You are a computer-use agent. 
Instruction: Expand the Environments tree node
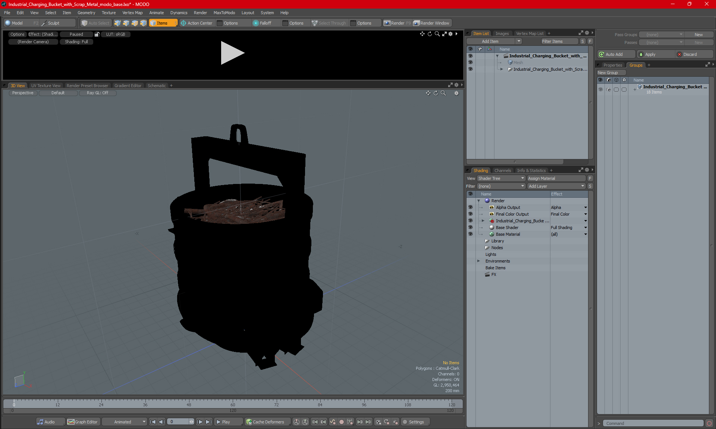479,261
